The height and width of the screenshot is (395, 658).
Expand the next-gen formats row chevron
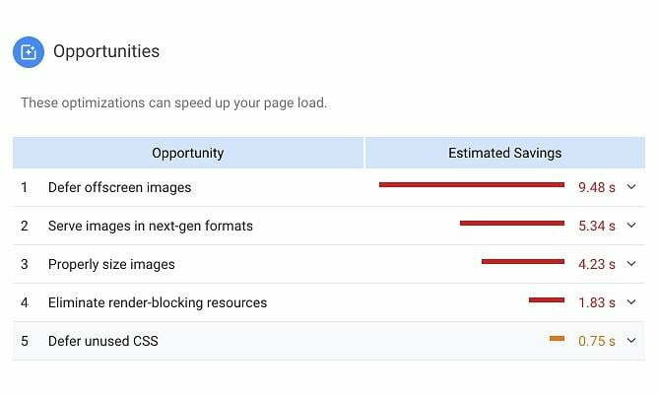(x=631, y=226)
